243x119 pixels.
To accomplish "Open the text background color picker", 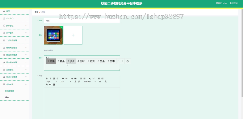I will [79, 82].
